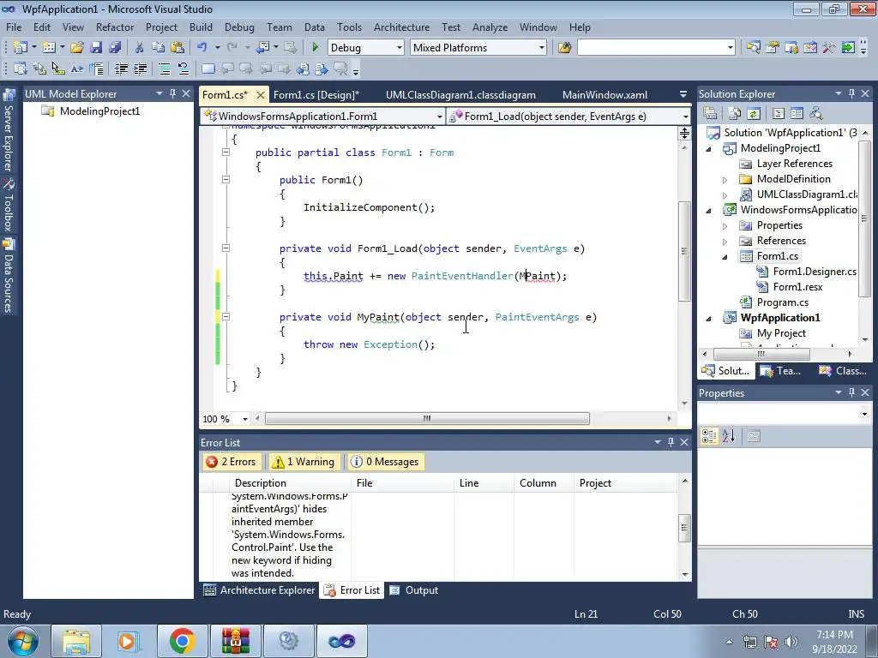Uncomment the selected lines icon

(183, 69)
